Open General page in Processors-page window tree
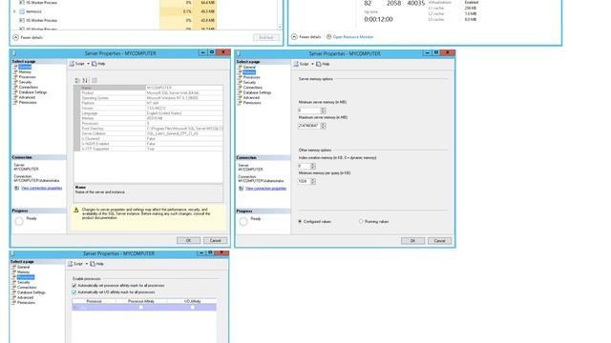 [x=23, y=267]
